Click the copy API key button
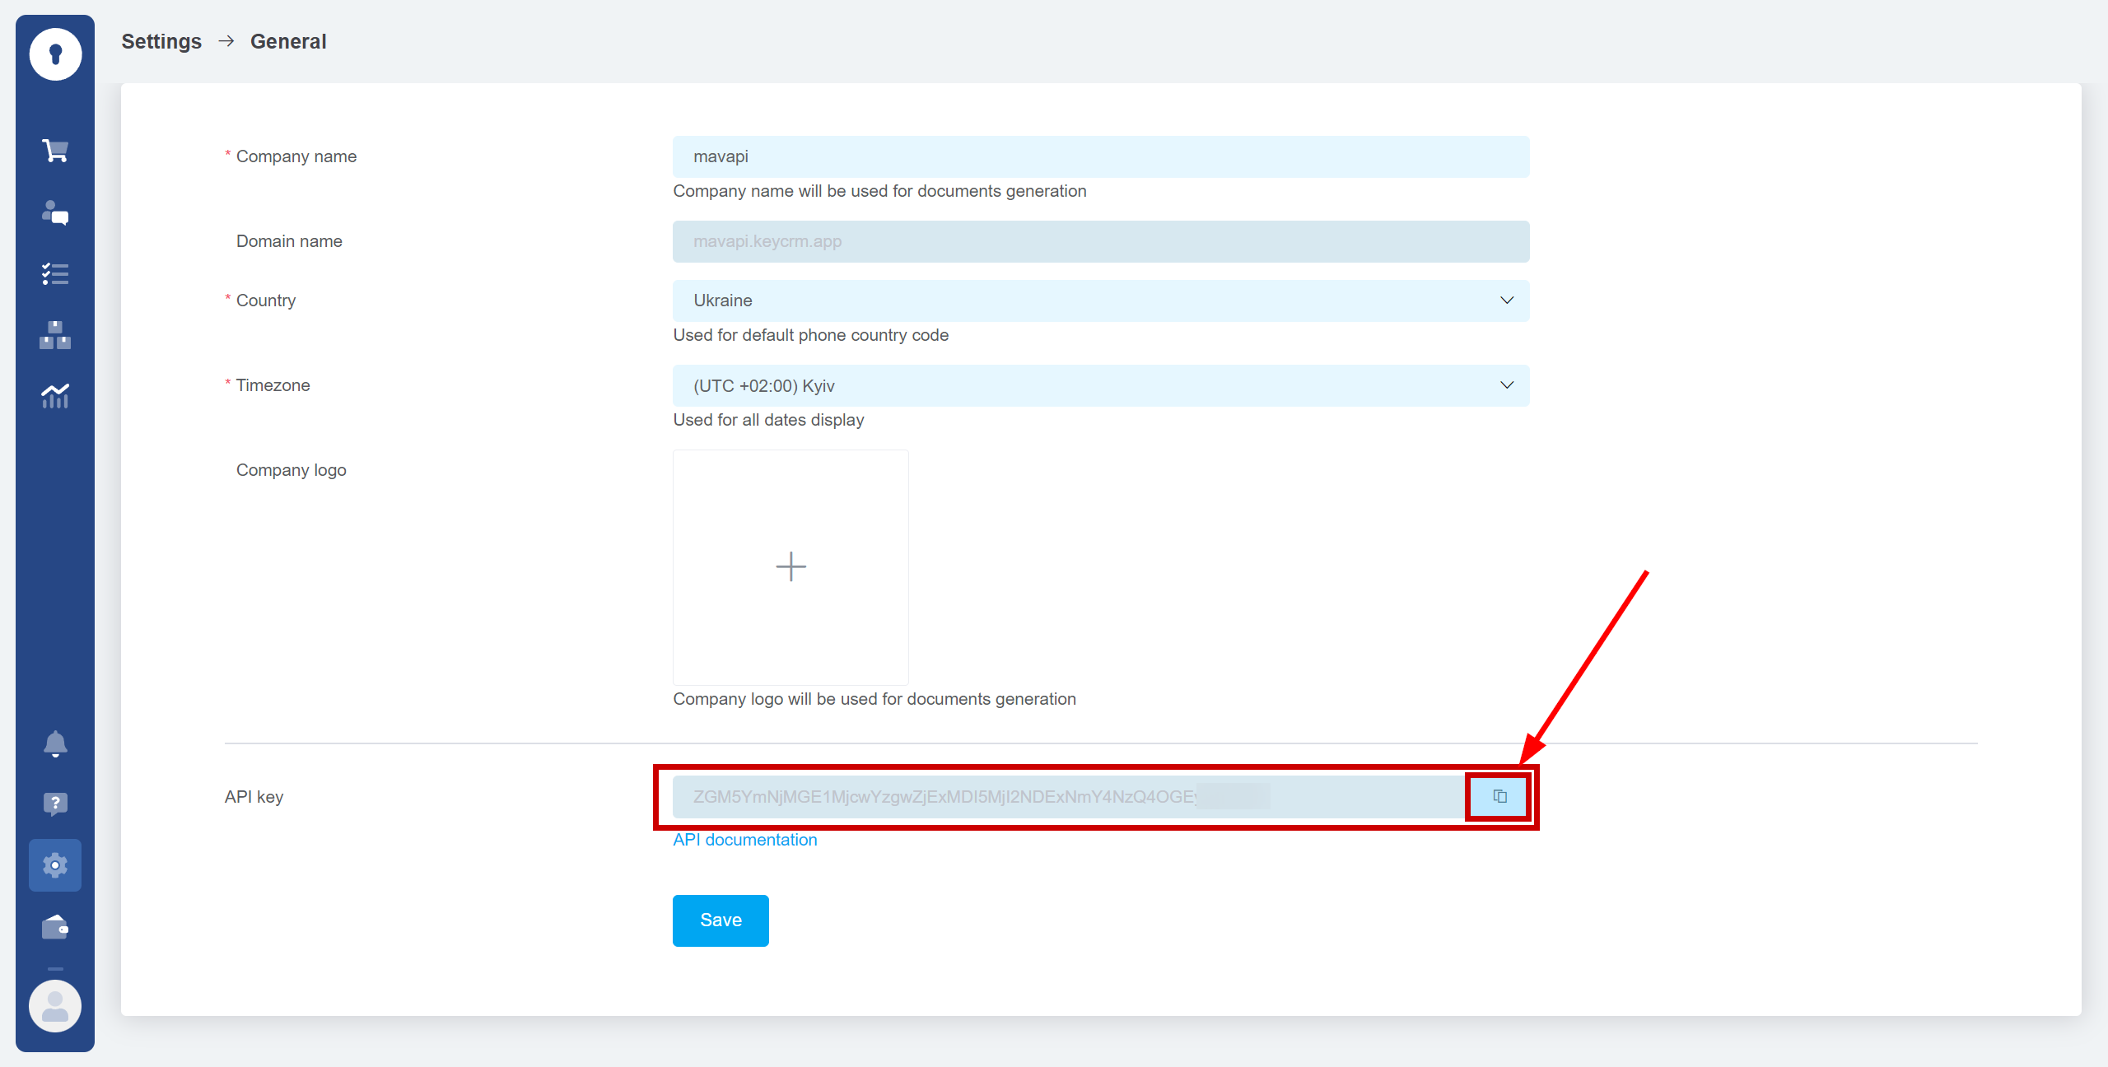The image size is (2108, 1067). coord(1499,796)
